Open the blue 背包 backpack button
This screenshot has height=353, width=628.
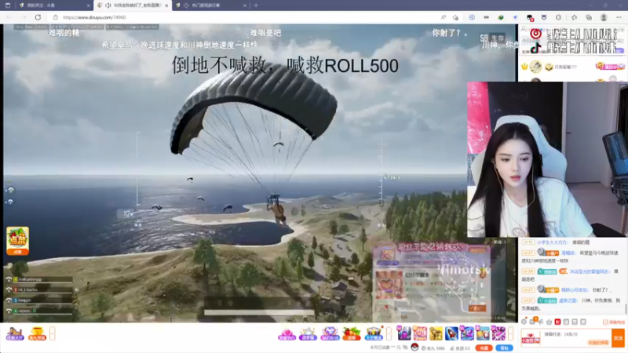click(505, 348)
